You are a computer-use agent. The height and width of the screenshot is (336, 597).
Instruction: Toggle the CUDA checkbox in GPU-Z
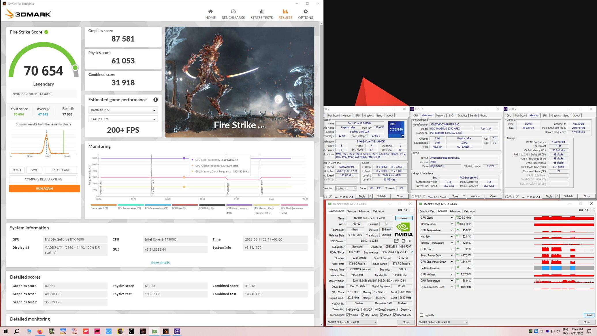tap(363, 309)
